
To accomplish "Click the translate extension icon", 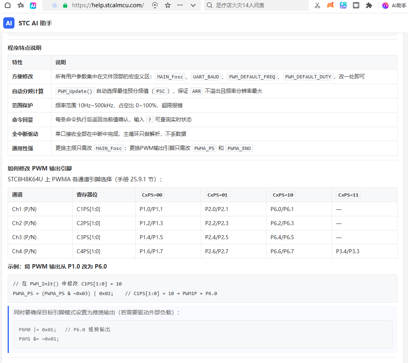I will (343, 5).
